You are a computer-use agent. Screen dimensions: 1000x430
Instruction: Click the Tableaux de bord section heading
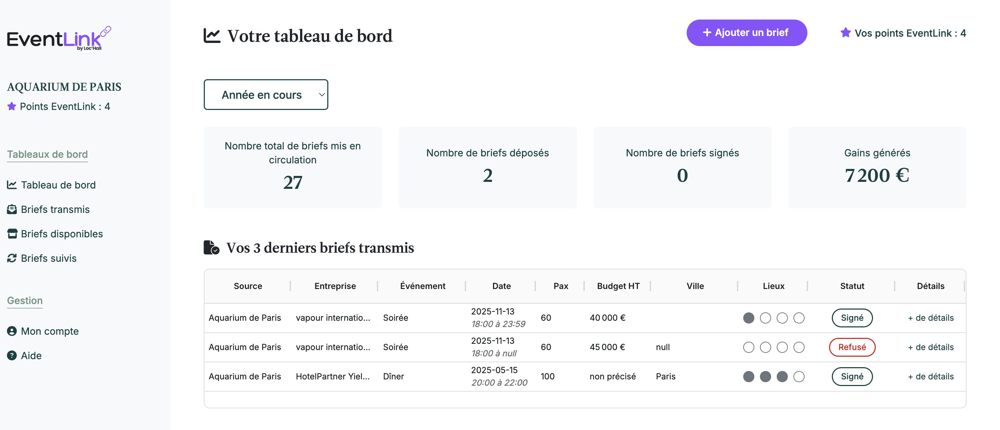47,154
